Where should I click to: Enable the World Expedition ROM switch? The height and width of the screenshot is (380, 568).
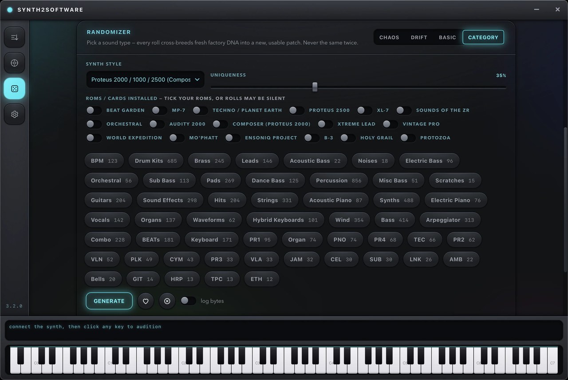[x=94, y=138]
